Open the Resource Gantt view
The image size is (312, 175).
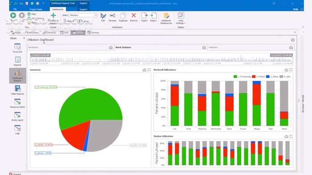[17, 103]
